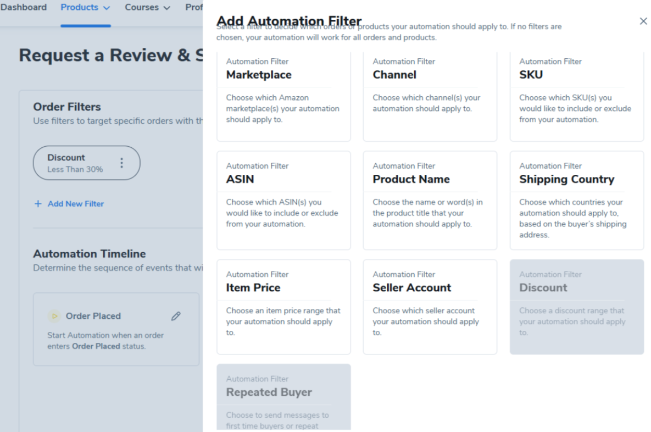The height and width of the screenshot is (432, 651).
Task: Select the Item Price filter card
Action: point(283,307)
